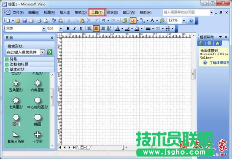Toggle Bold formatting
Viewport: 232px width, 159px height.
coord(68,28)
